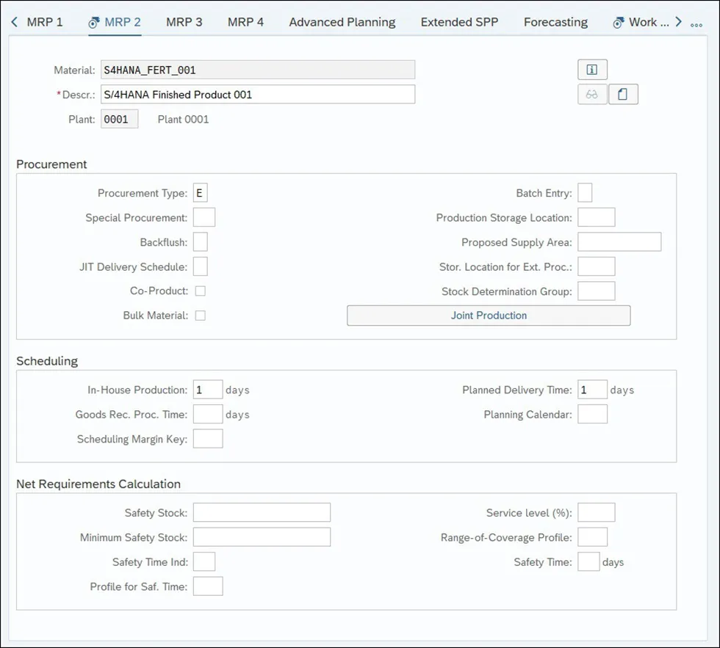Image resolution: width=720 pixels, height=648 pixels.
Task: Edit the Descr. field text
Action: pyautogui.click(x=258, y=95)
